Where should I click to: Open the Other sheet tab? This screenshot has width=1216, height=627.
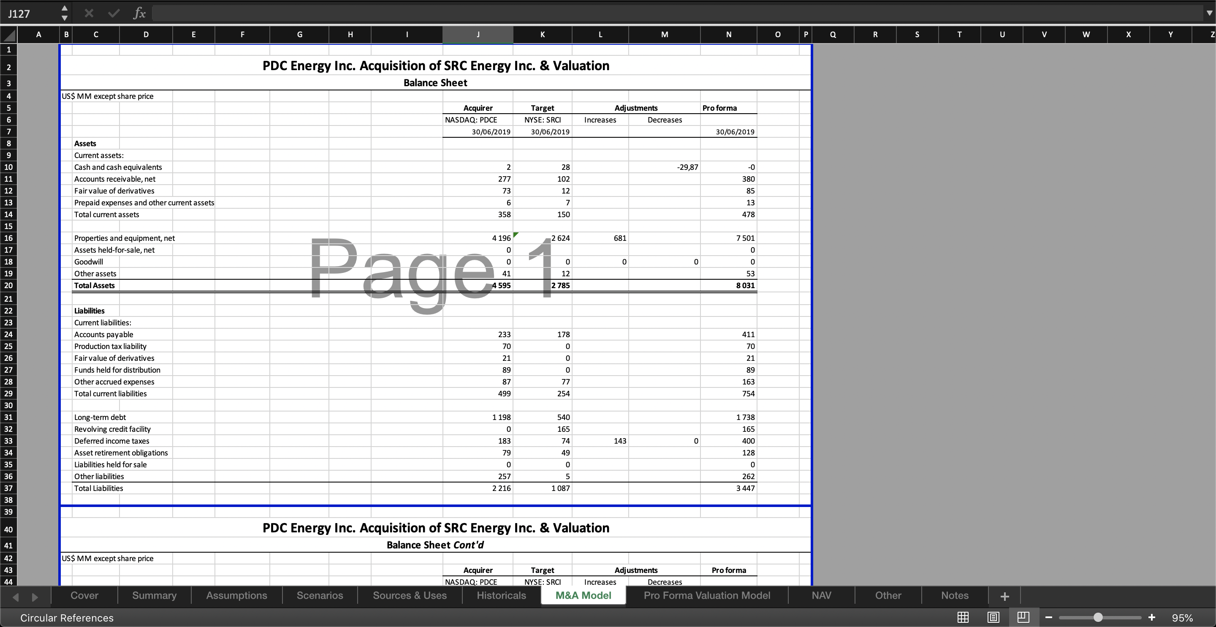888,595
